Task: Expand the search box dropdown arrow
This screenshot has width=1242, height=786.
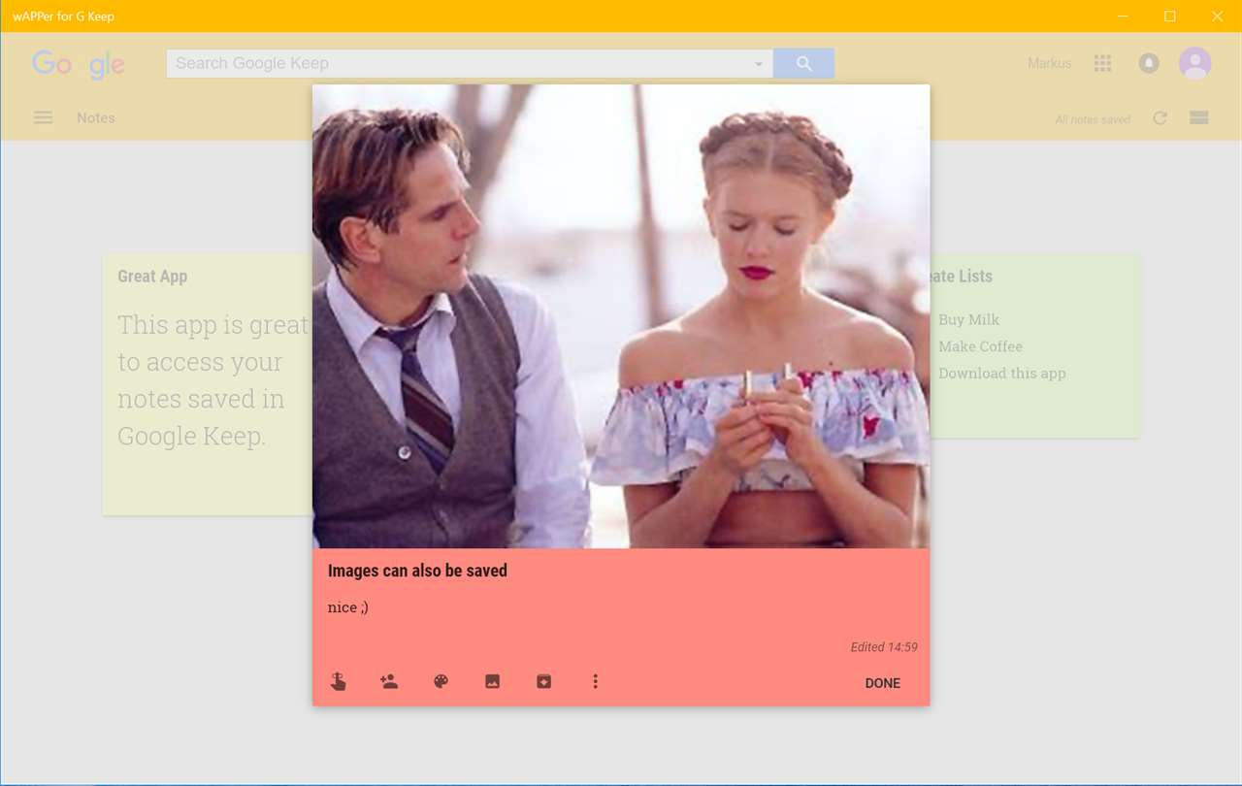Action: point(759,64)
